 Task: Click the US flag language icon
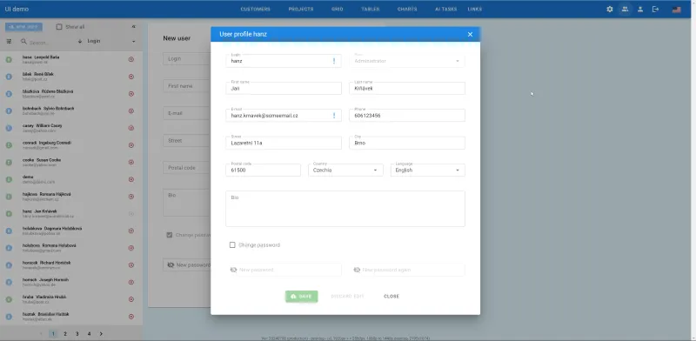pyautogui.click(x=676, y=10)
